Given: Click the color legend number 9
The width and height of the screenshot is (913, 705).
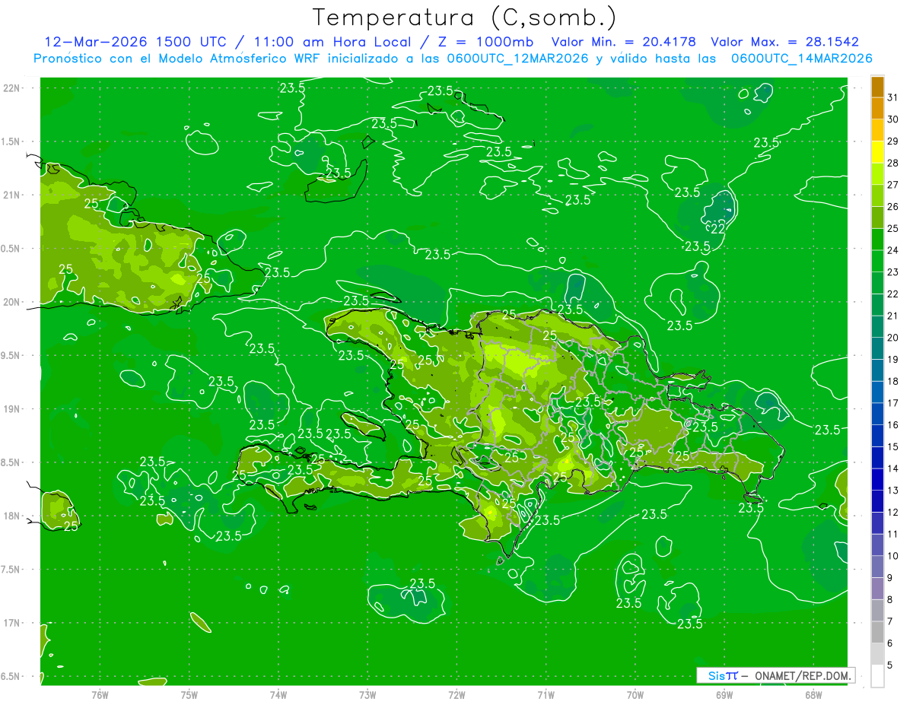Looking at the screenshot, I should [890, 578].
